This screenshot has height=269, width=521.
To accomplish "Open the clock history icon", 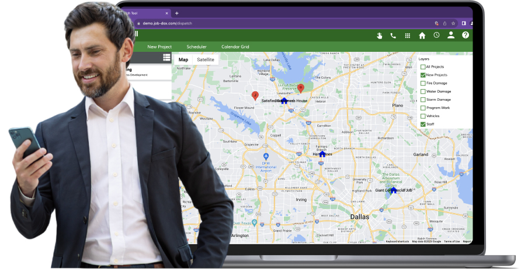I will [436, 36].
